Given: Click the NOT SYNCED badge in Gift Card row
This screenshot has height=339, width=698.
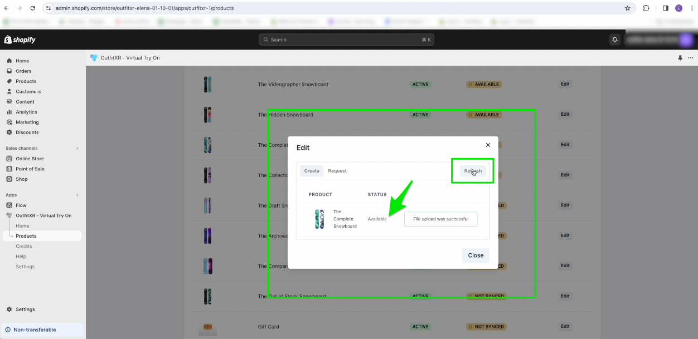Looking at the screenshot, I should 486,327.
